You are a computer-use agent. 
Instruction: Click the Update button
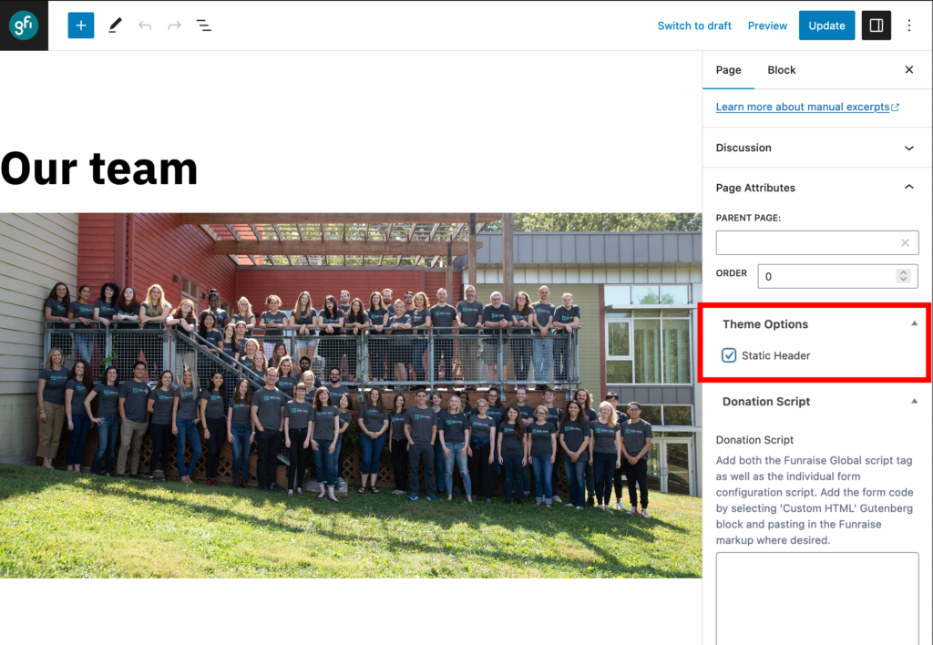point(826,26)
